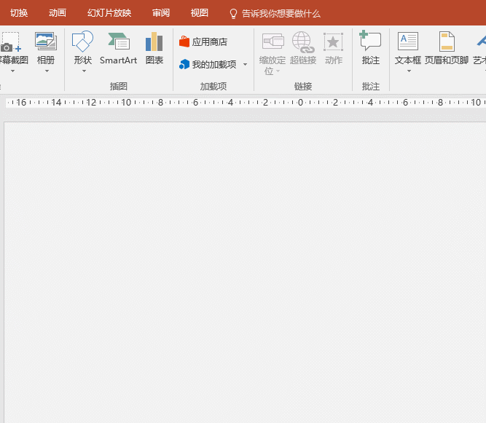486x423 pixels.
Task: Expand the dropdown arrow under 文本框
Action: point(407,71)
